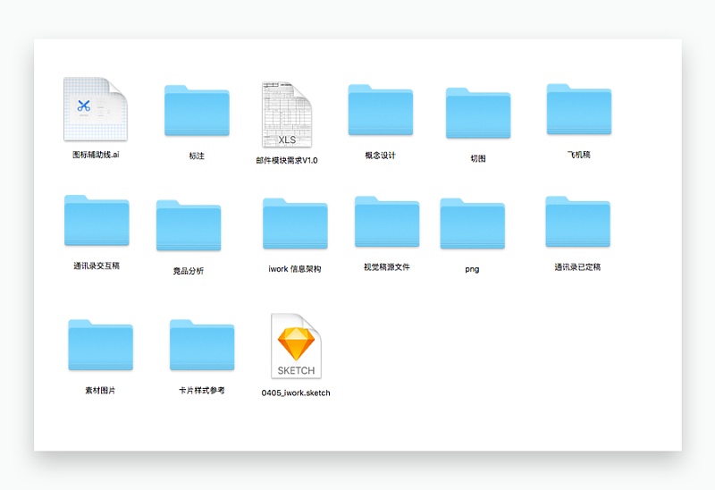Select the XLS spreadsheet file icon

pyautogui.click(x=286, y=115)
